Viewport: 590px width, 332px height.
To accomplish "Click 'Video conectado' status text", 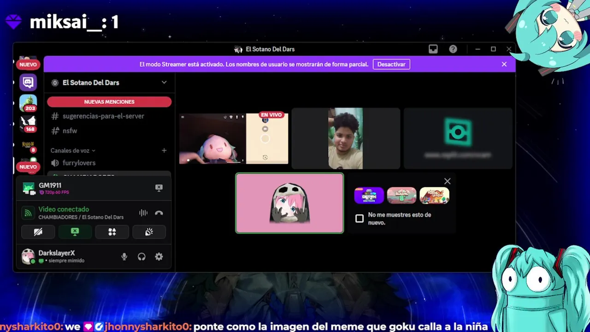I will pos(64,209).
